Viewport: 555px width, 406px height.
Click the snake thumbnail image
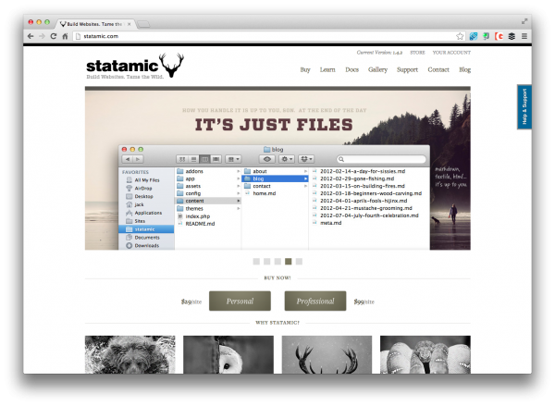pos(425,355)
